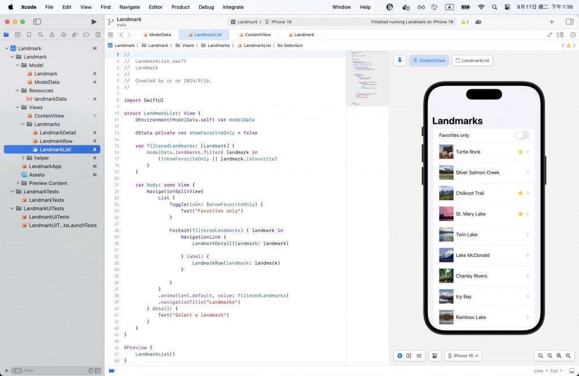Viewport: 579px width, 376px height.
Task: Go forward with the editor history arrow
Action: click(x=129, y=34)
